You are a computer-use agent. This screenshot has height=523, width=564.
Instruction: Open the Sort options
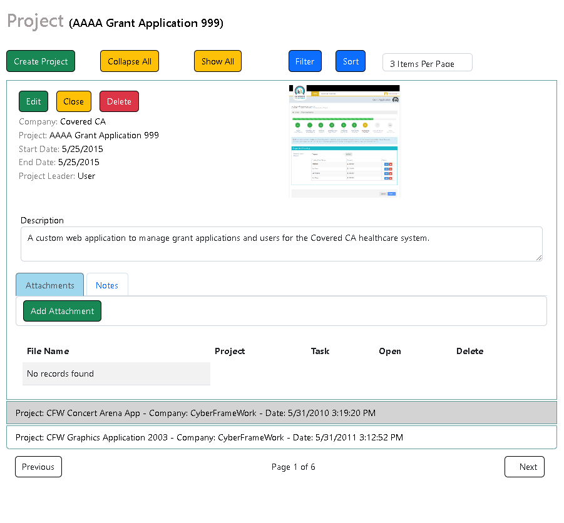click(x=351, y=61)
